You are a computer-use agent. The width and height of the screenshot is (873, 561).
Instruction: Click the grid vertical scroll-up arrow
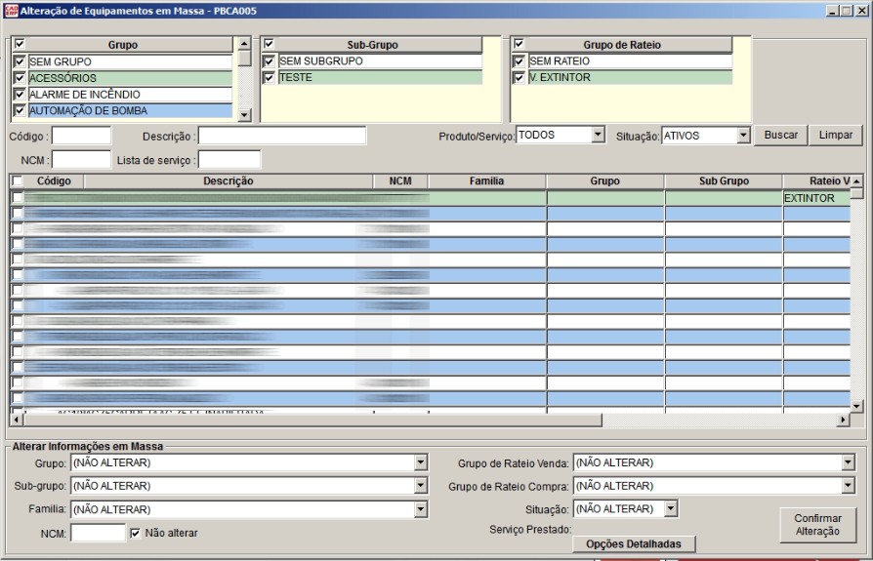click(856, 181)
